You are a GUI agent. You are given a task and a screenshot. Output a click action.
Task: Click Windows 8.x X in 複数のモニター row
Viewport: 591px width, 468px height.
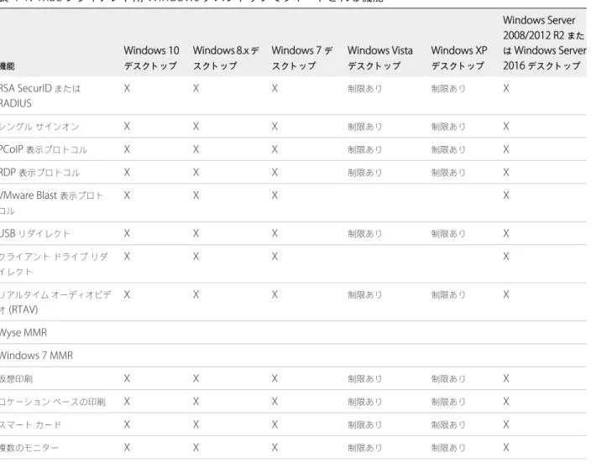(196, 447)
